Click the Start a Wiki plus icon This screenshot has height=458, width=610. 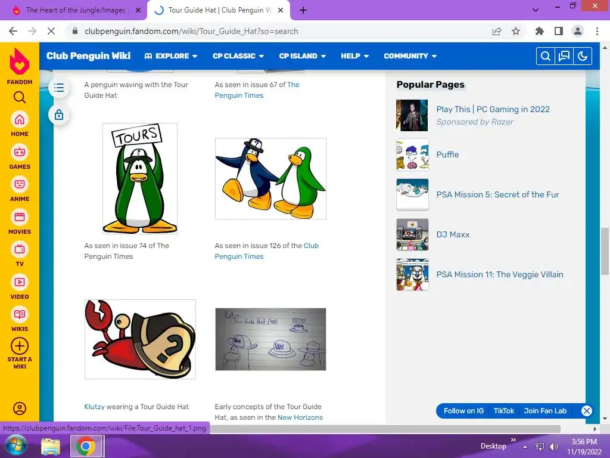click(x=20, y=346)
